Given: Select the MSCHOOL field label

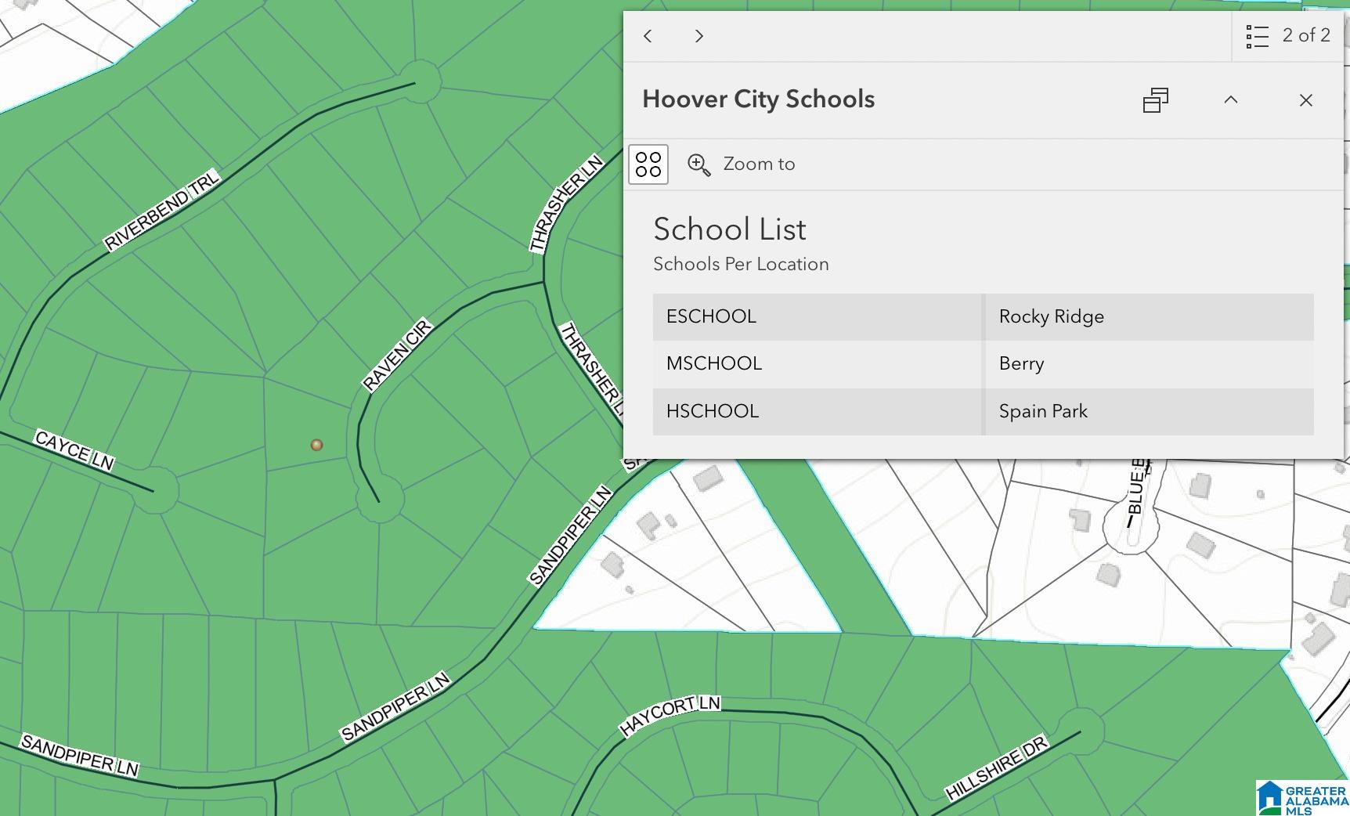Looking at the screenshot, I should (x=714, y=363).
